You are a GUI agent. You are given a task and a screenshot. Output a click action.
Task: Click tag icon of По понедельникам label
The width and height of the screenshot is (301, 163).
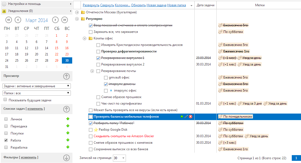tap(221, 117)
